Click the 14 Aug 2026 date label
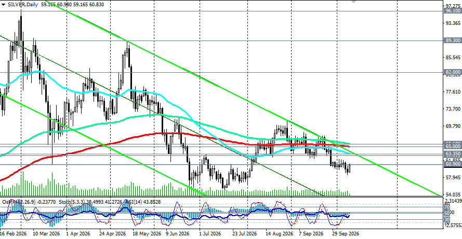462x239 pixels. (x=279, y=234)
